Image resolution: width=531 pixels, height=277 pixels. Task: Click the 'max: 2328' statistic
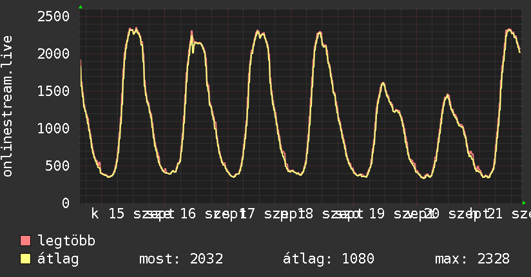click(472, 259)
